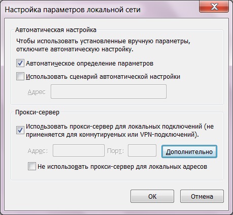
Task: Close the dialog with the red X button
Action: 214,7
